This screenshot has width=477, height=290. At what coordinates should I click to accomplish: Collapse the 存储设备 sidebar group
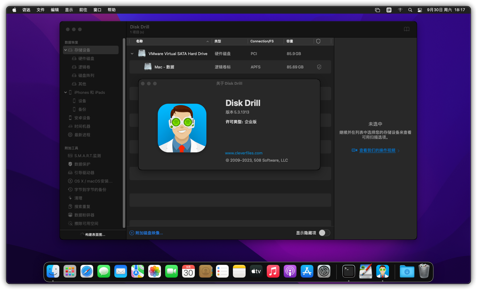point(65,50)
